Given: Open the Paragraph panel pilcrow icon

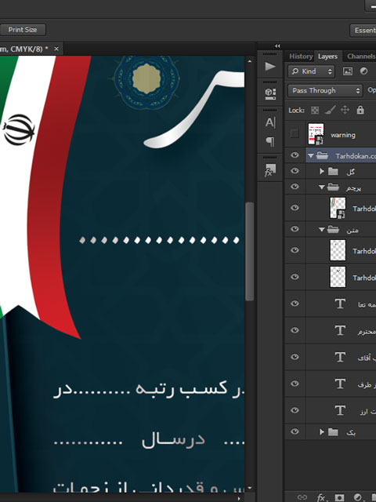Looking at the screenshot, I should coord(270,141).
